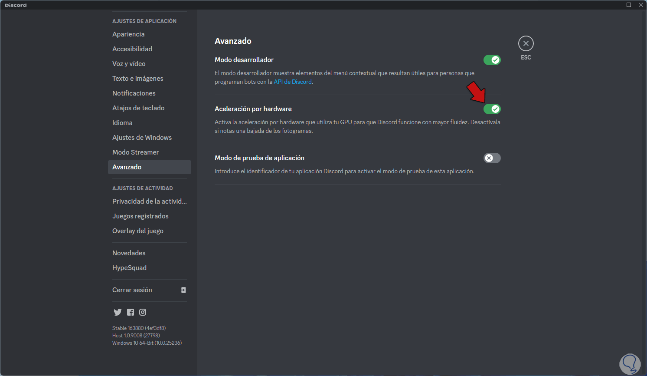Open Overlay del juego settings
Screen dimensions: 647x376
tap(138, 231)
